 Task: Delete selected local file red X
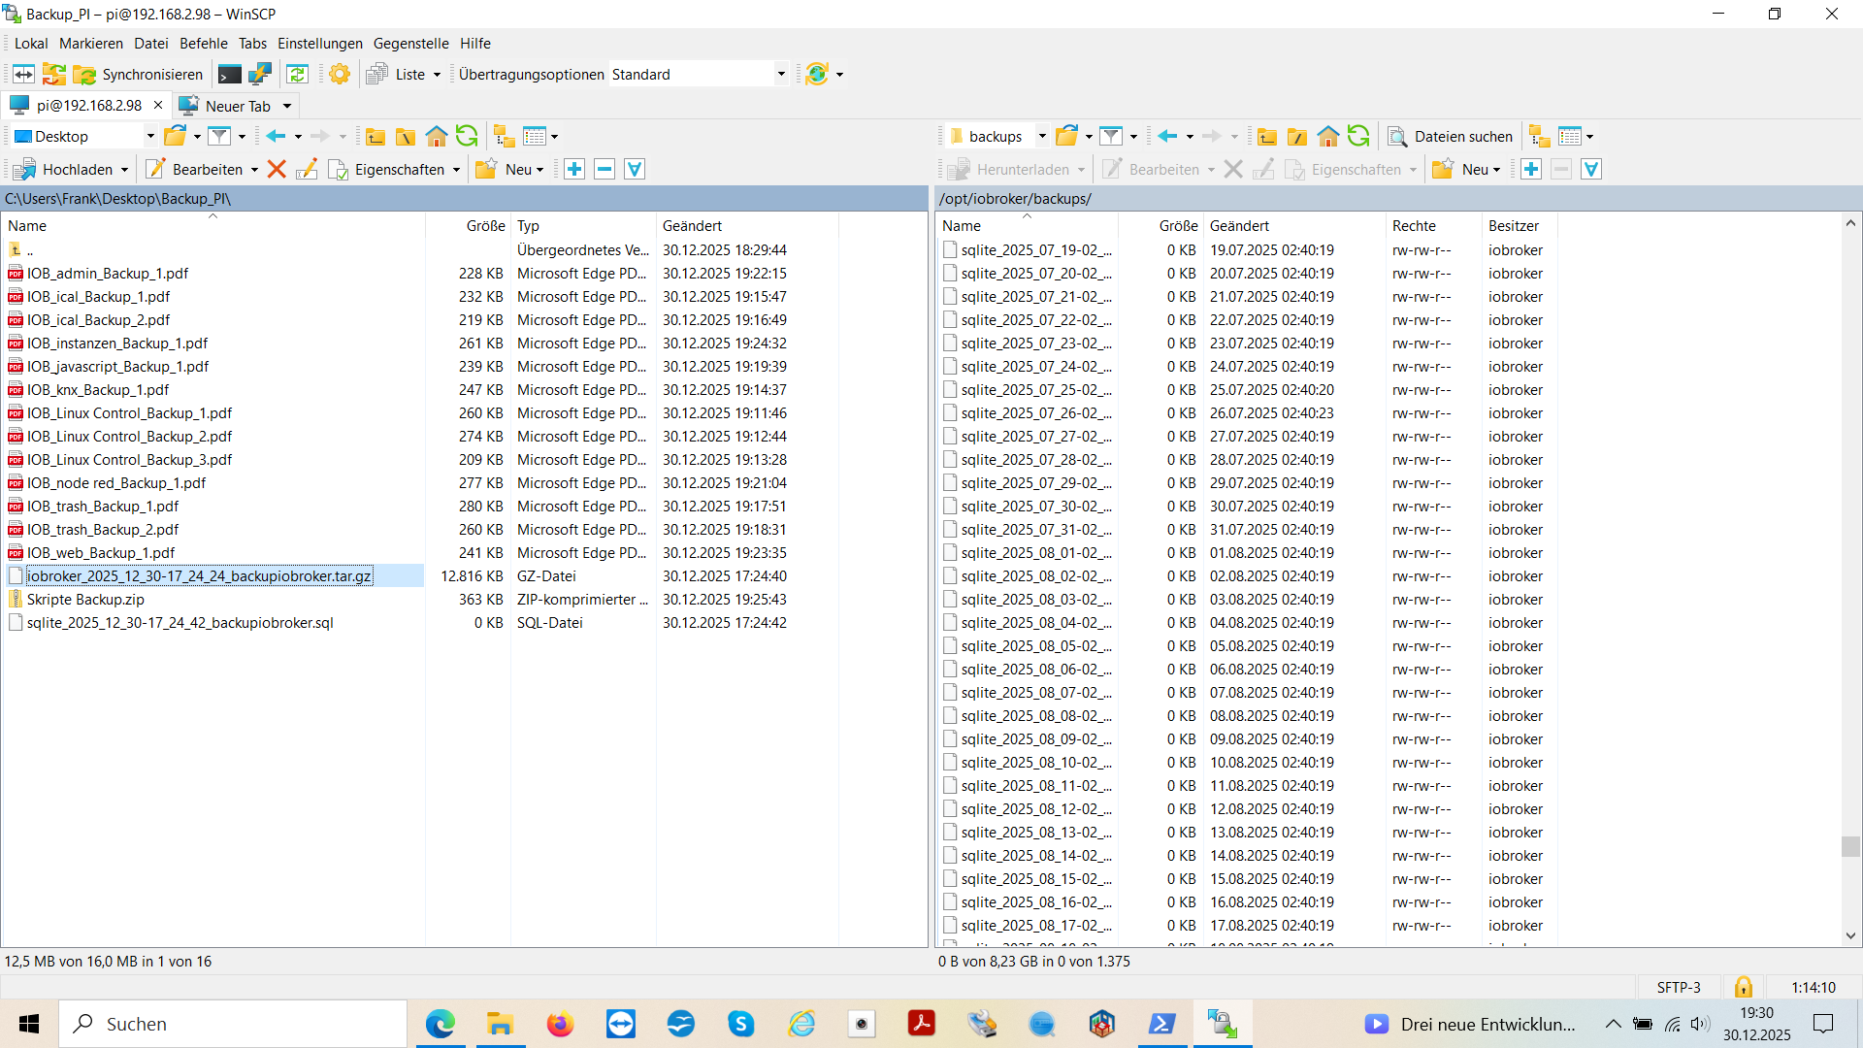tap(277, 170)
